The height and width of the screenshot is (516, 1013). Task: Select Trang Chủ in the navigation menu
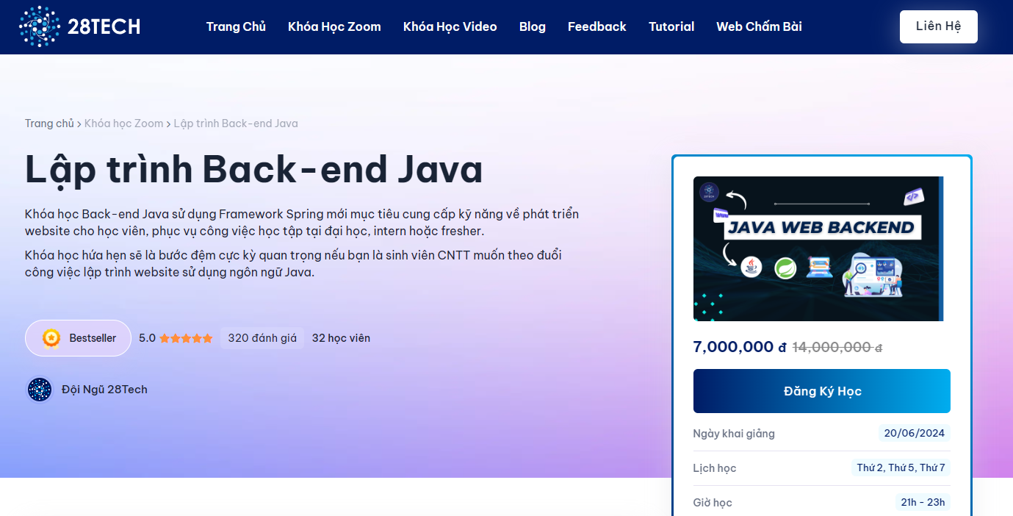(x=236, y=26)
